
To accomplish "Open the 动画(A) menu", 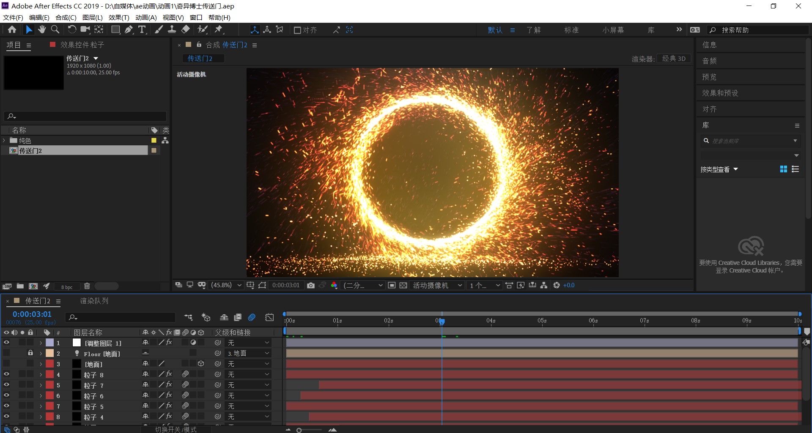I will coord(146,17).
